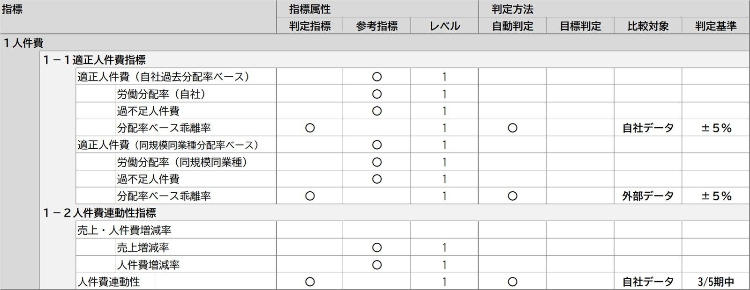This screenshot has width=750, height=290.
Task: Click the 比較対象 column header
Action: (648, 26)
